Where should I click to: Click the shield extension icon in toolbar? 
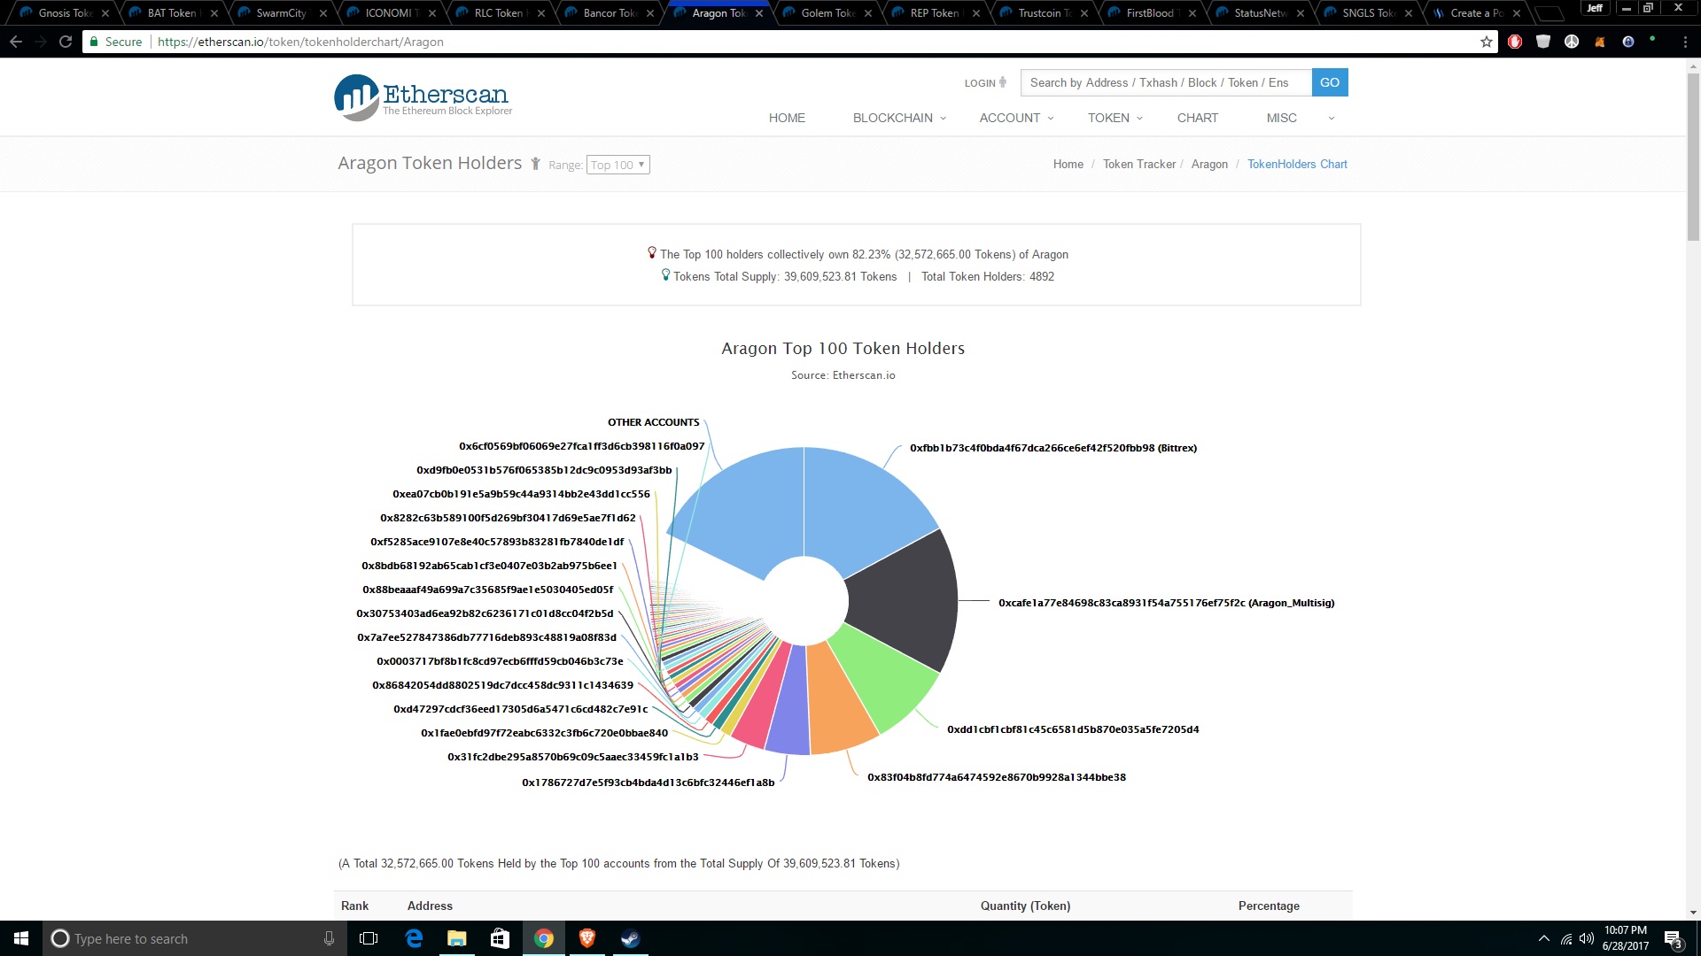pyautogui.click(x=1543, y=42)
